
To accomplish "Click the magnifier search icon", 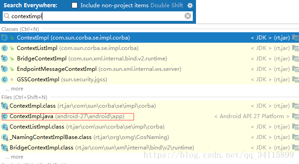I will tap(7, 16).
